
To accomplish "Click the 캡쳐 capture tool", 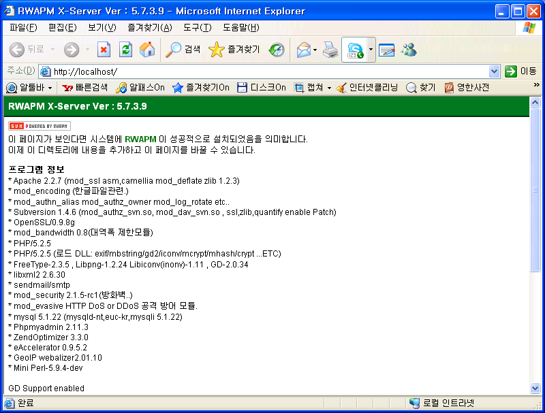I will click(x=309, y=88).
